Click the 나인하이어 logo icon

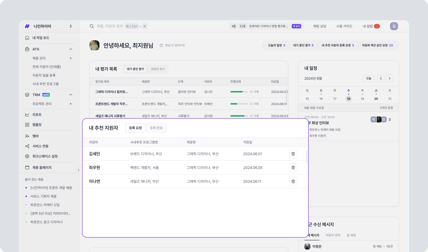[x=27, y=26]
